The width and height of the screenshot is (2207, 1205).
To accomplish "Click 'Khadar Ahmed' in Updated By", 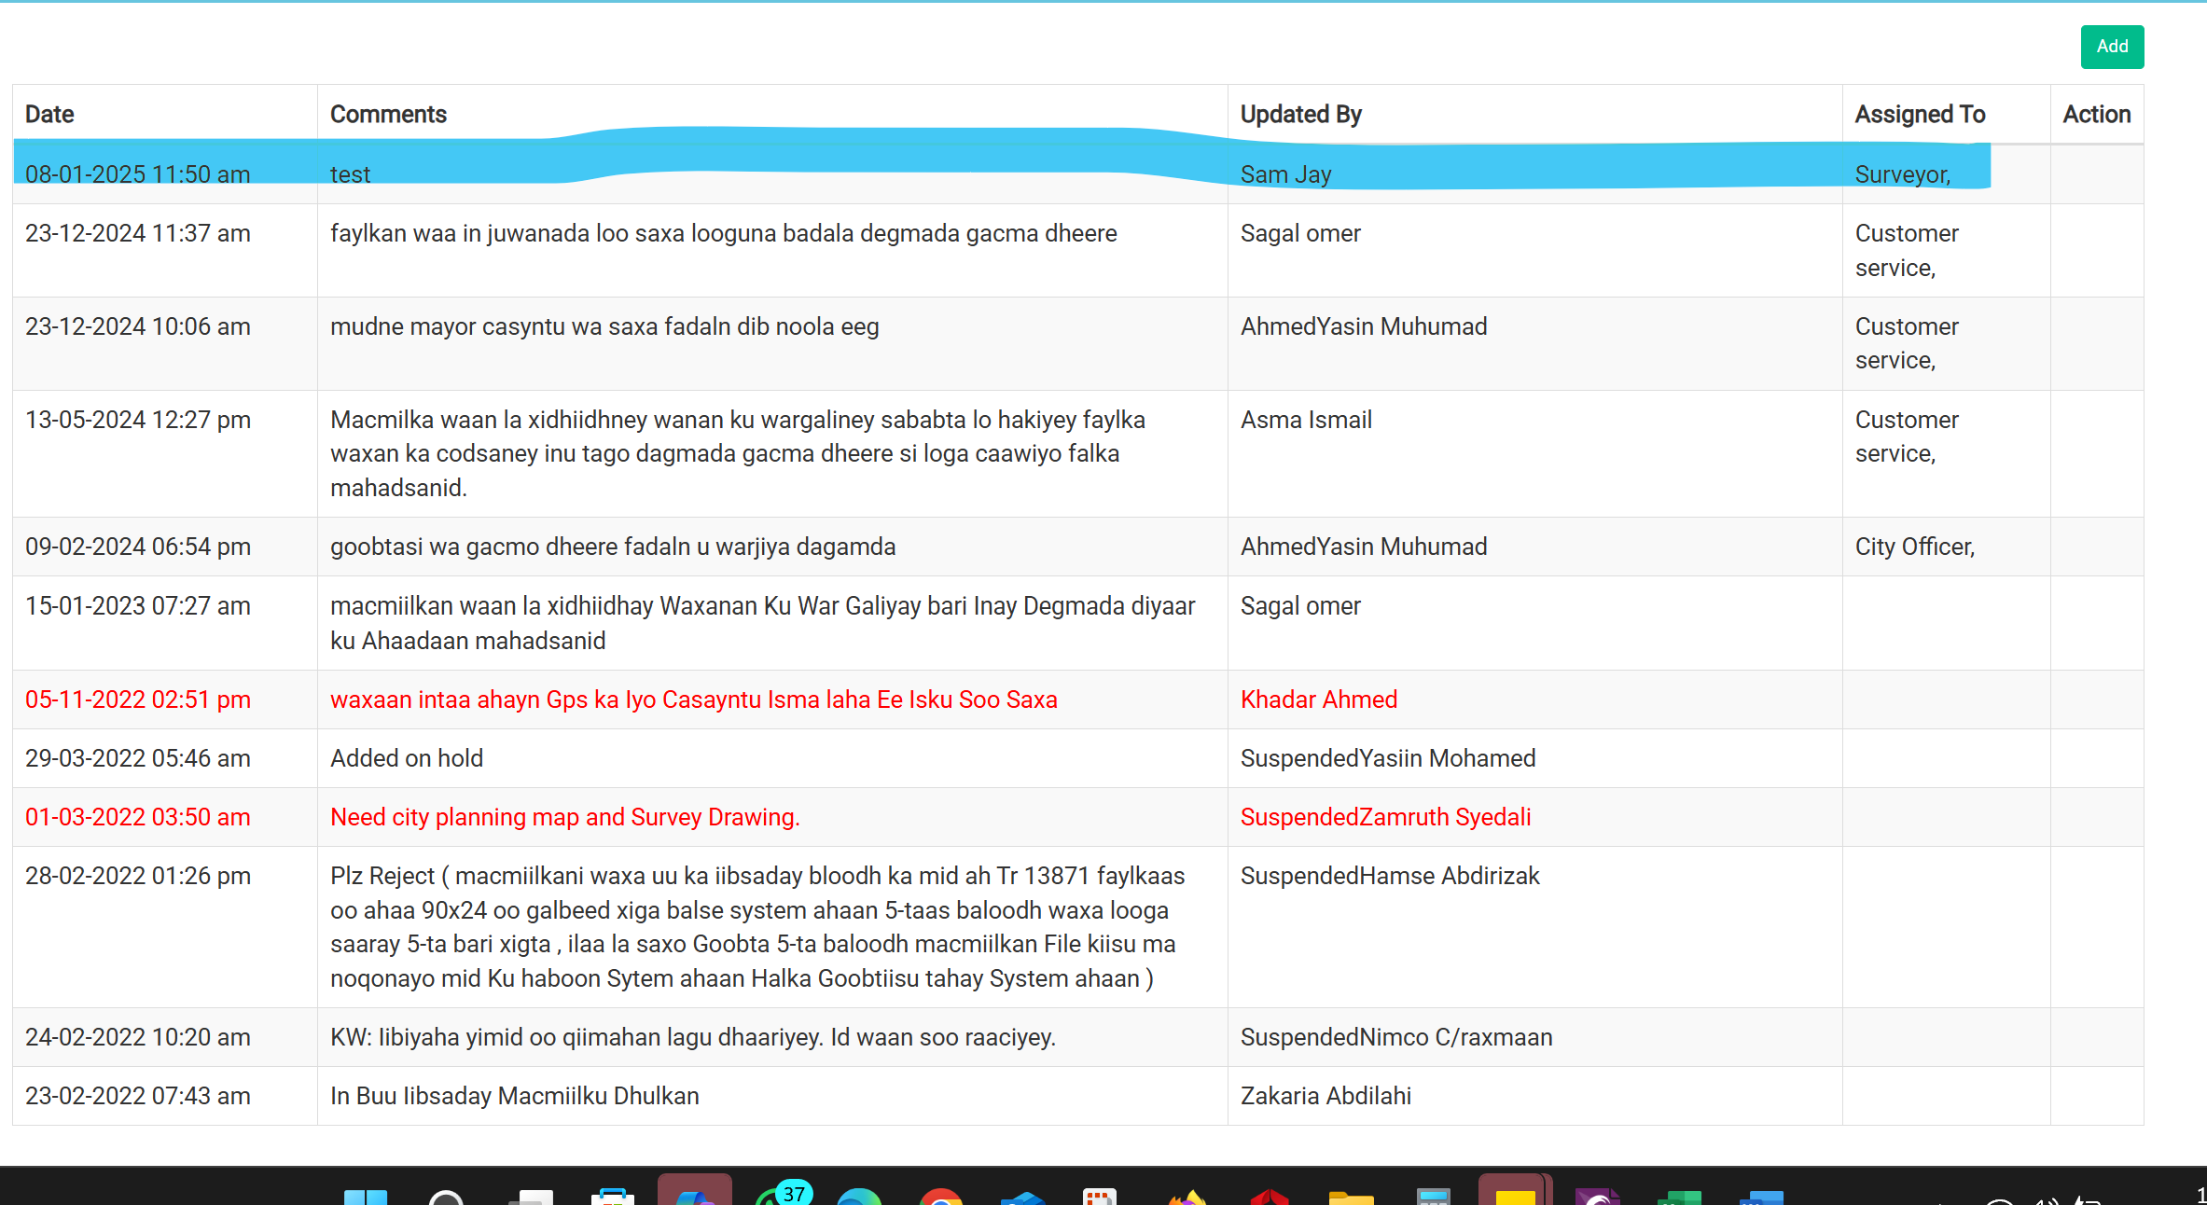I will coord(1319,699).
